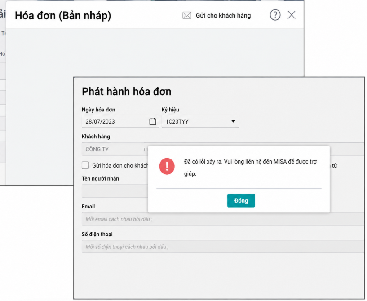This screenshot has width=367, height=301.
Task: Focus the invoice date field 28/07/2023
Action: pos(120,121)
